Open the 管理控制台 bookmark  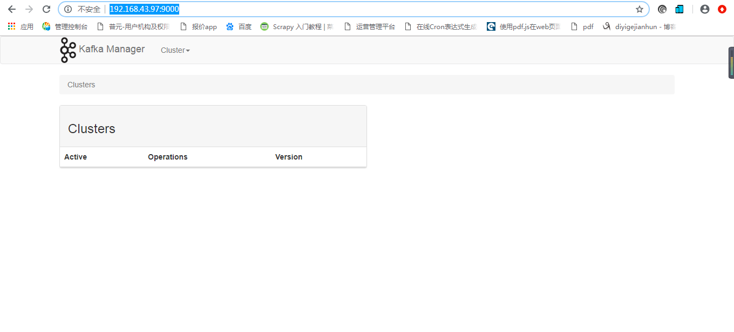65,26
